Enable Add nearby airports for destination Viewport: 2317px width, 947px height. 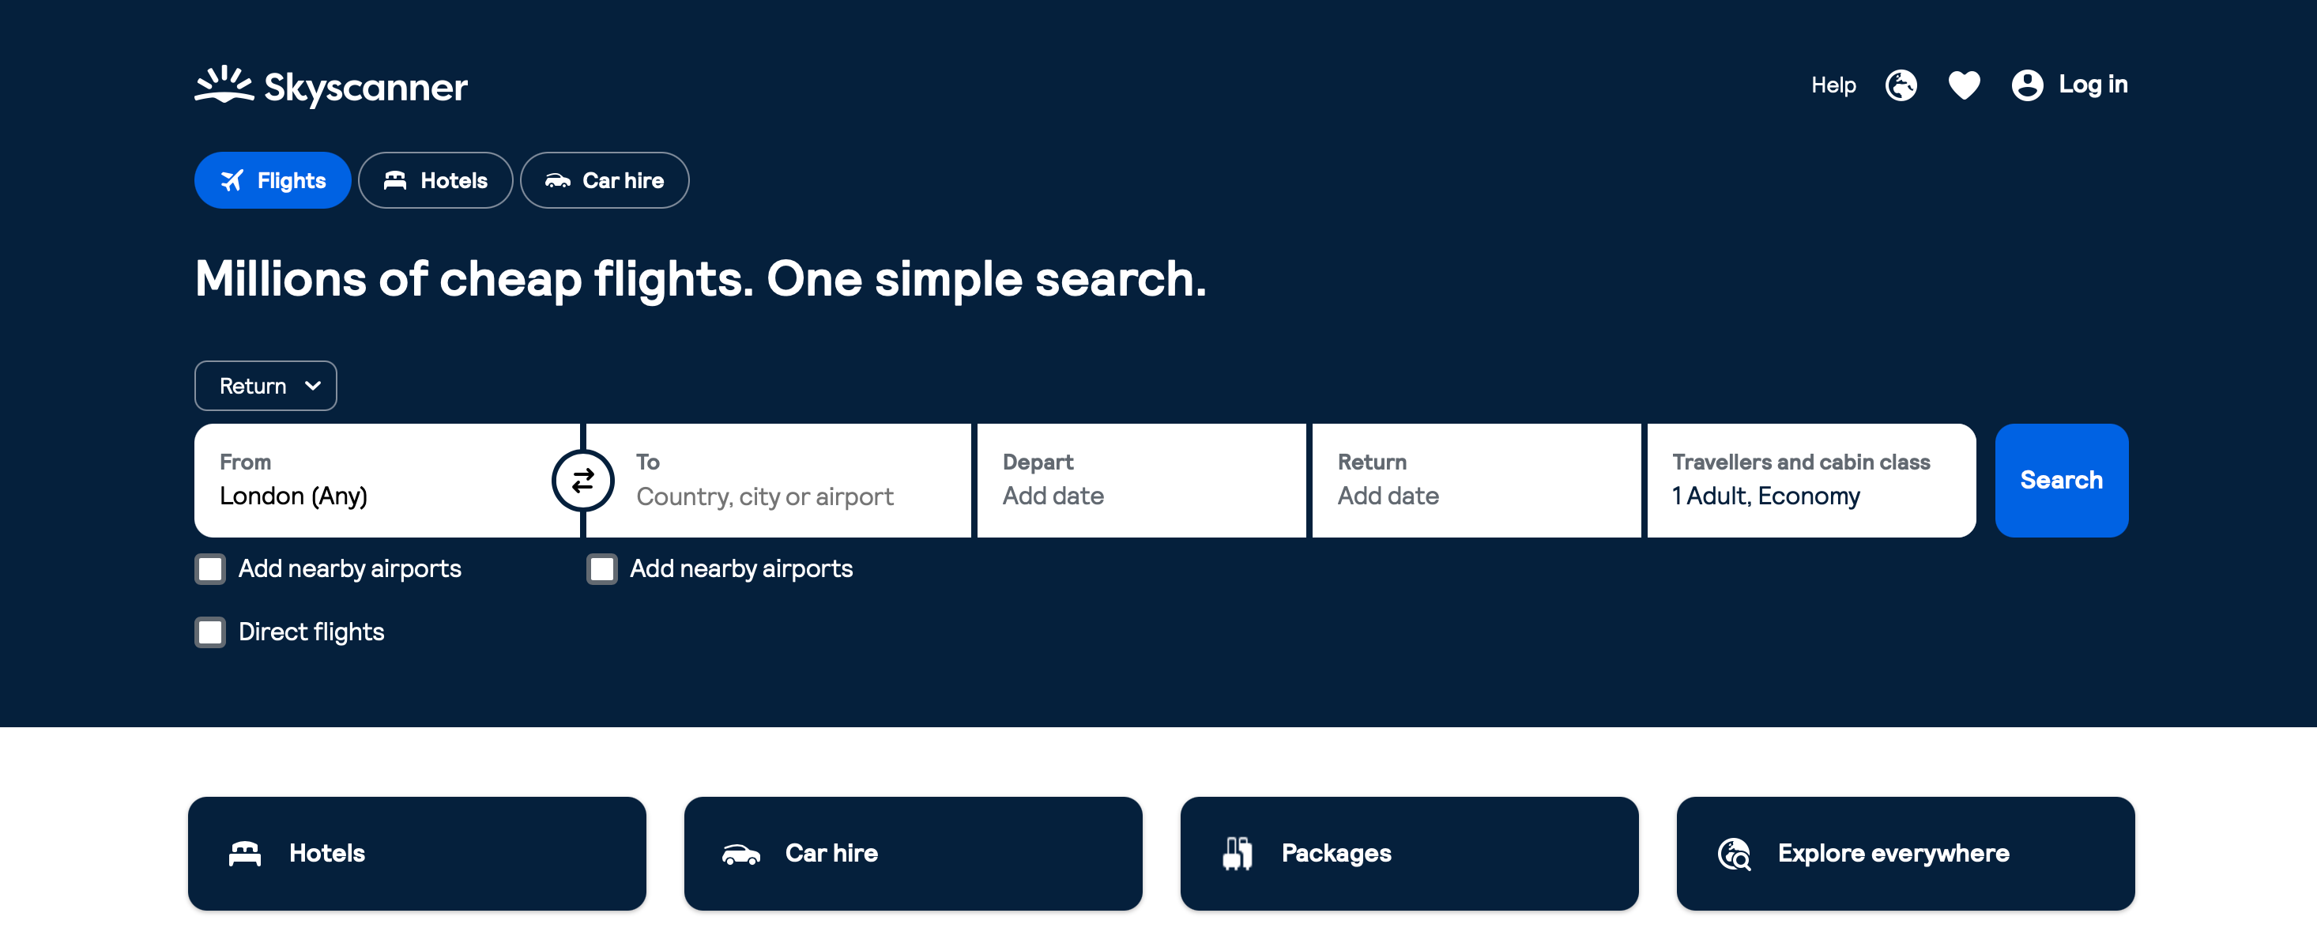tap(601, 568)
